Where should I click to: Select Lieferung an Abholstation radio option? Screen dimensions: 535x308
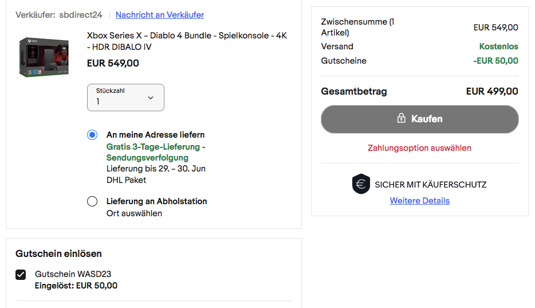(x=92, y=201)
